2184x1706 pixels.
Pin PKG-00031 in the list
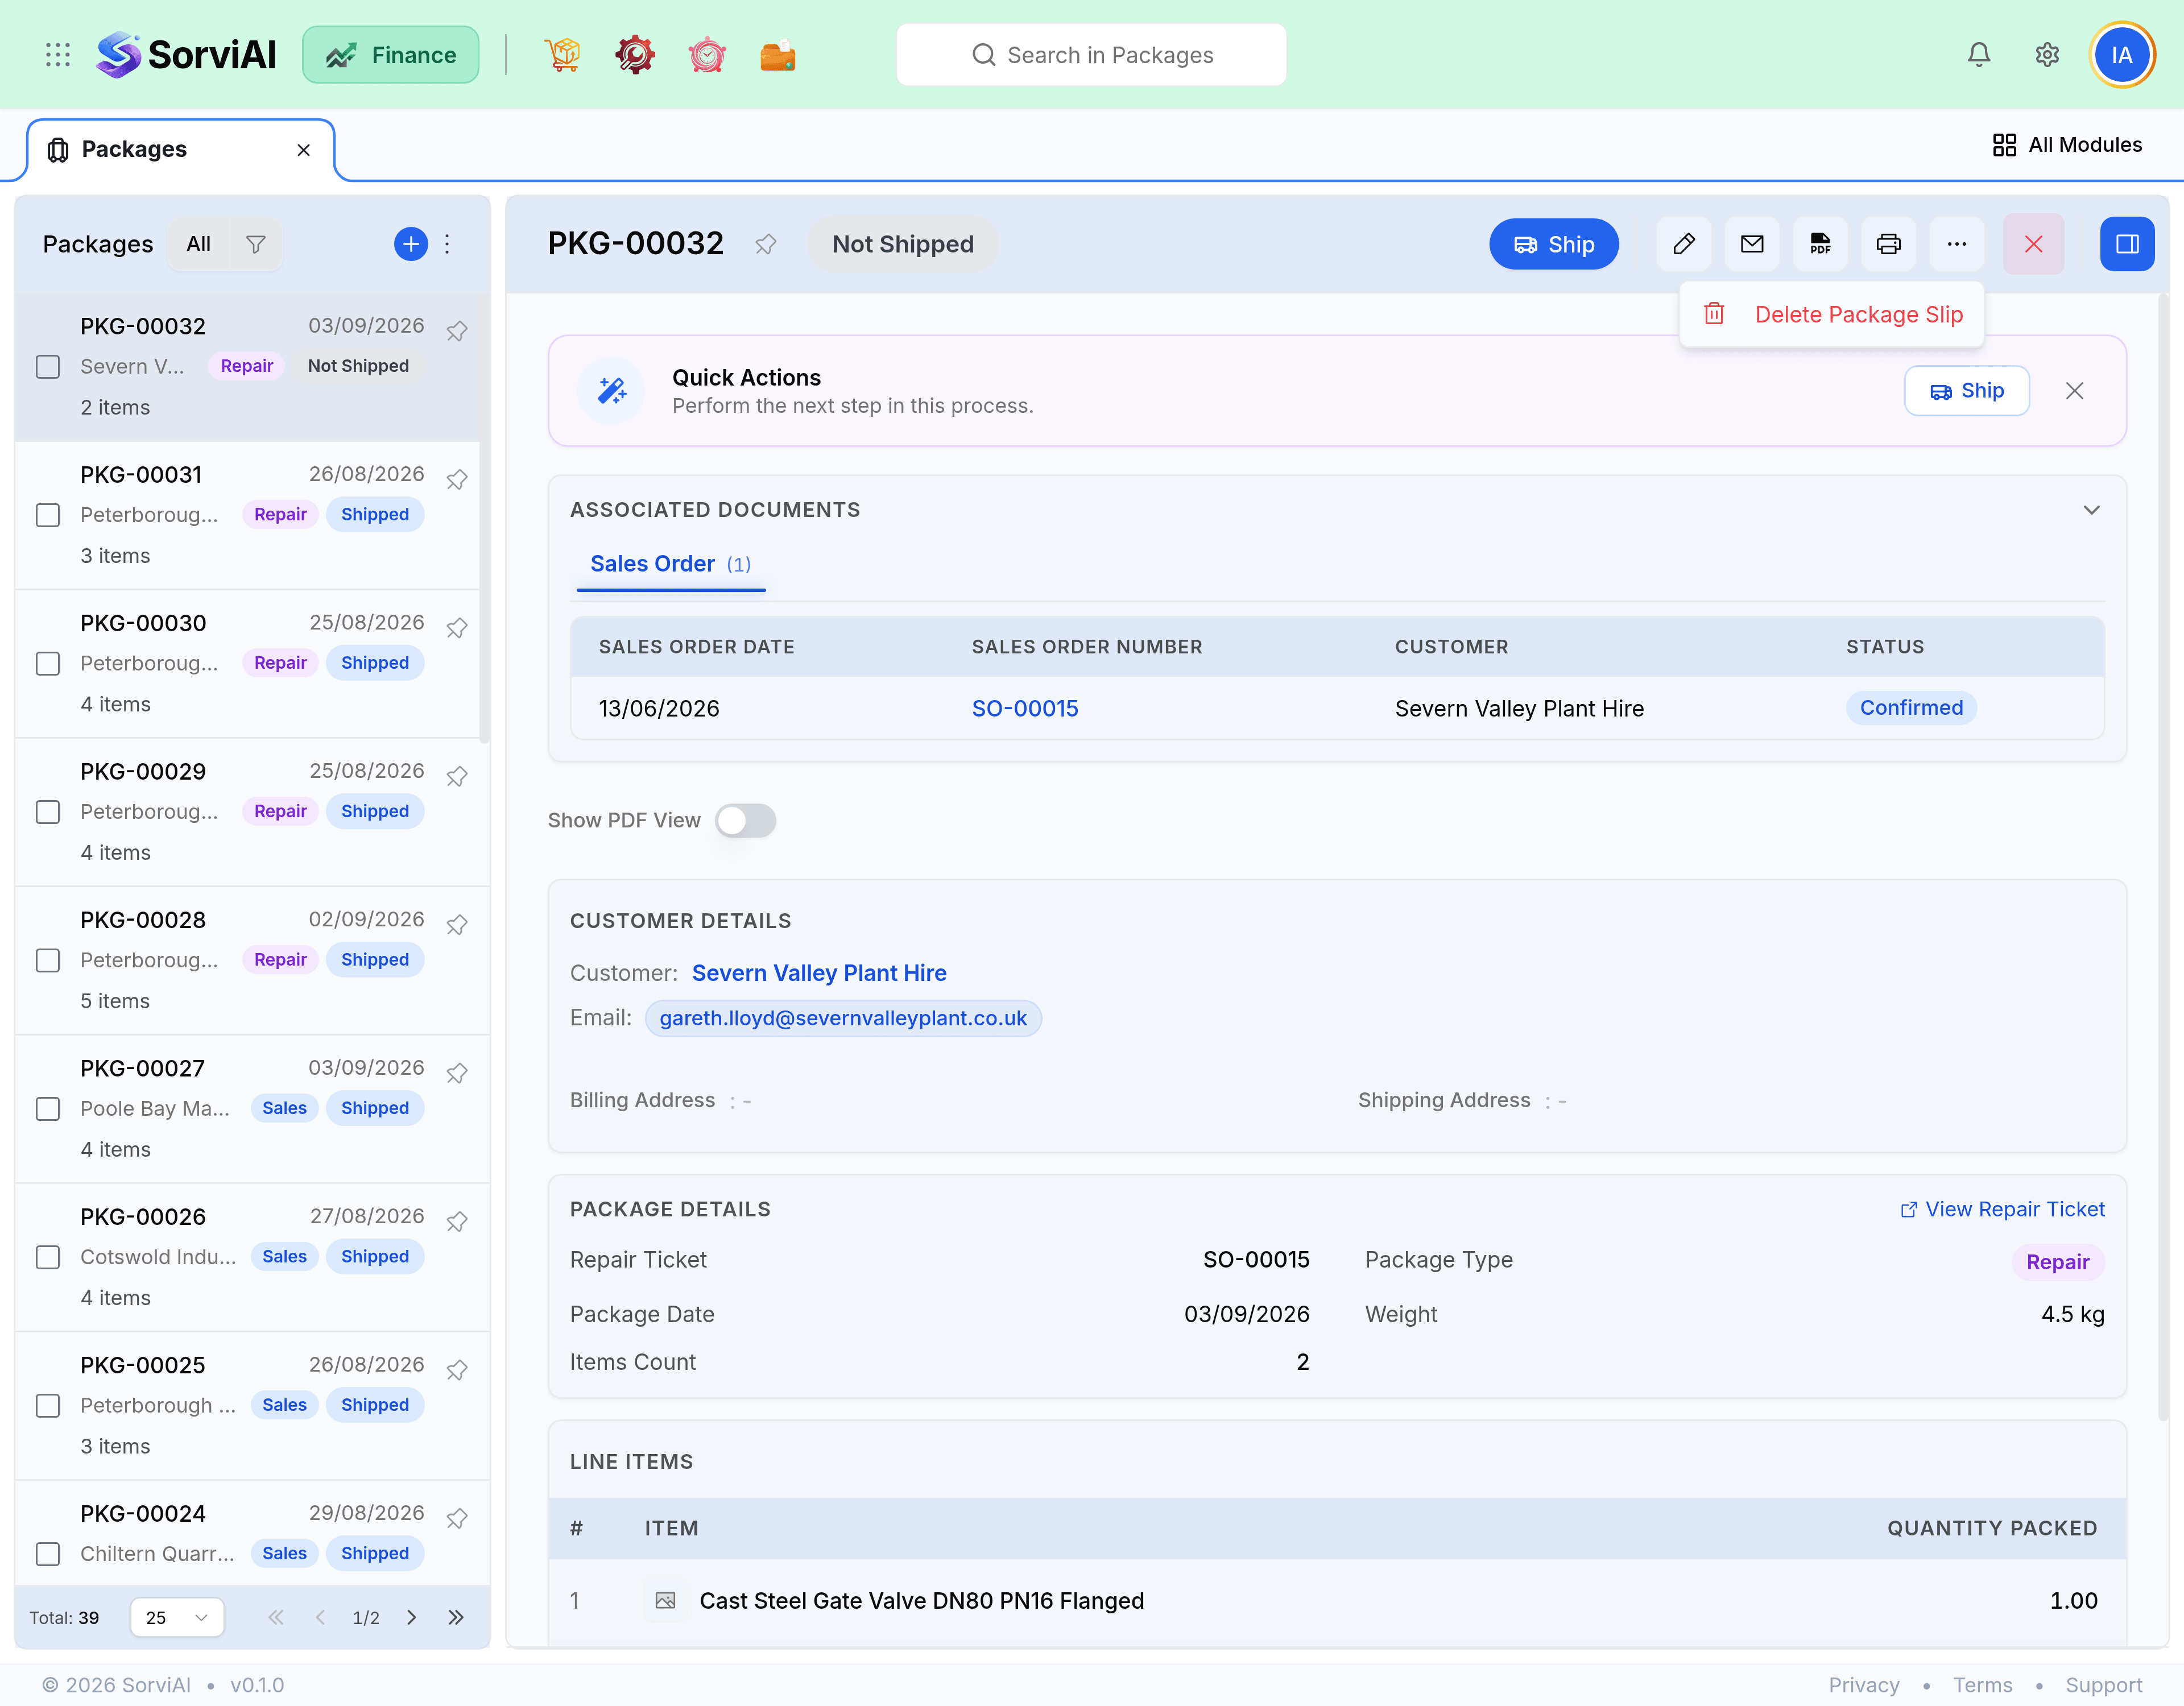click(457, 480)
